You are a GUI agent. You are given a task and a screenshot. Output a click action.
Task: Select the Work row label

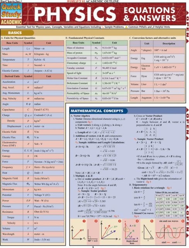coord(5,239)
